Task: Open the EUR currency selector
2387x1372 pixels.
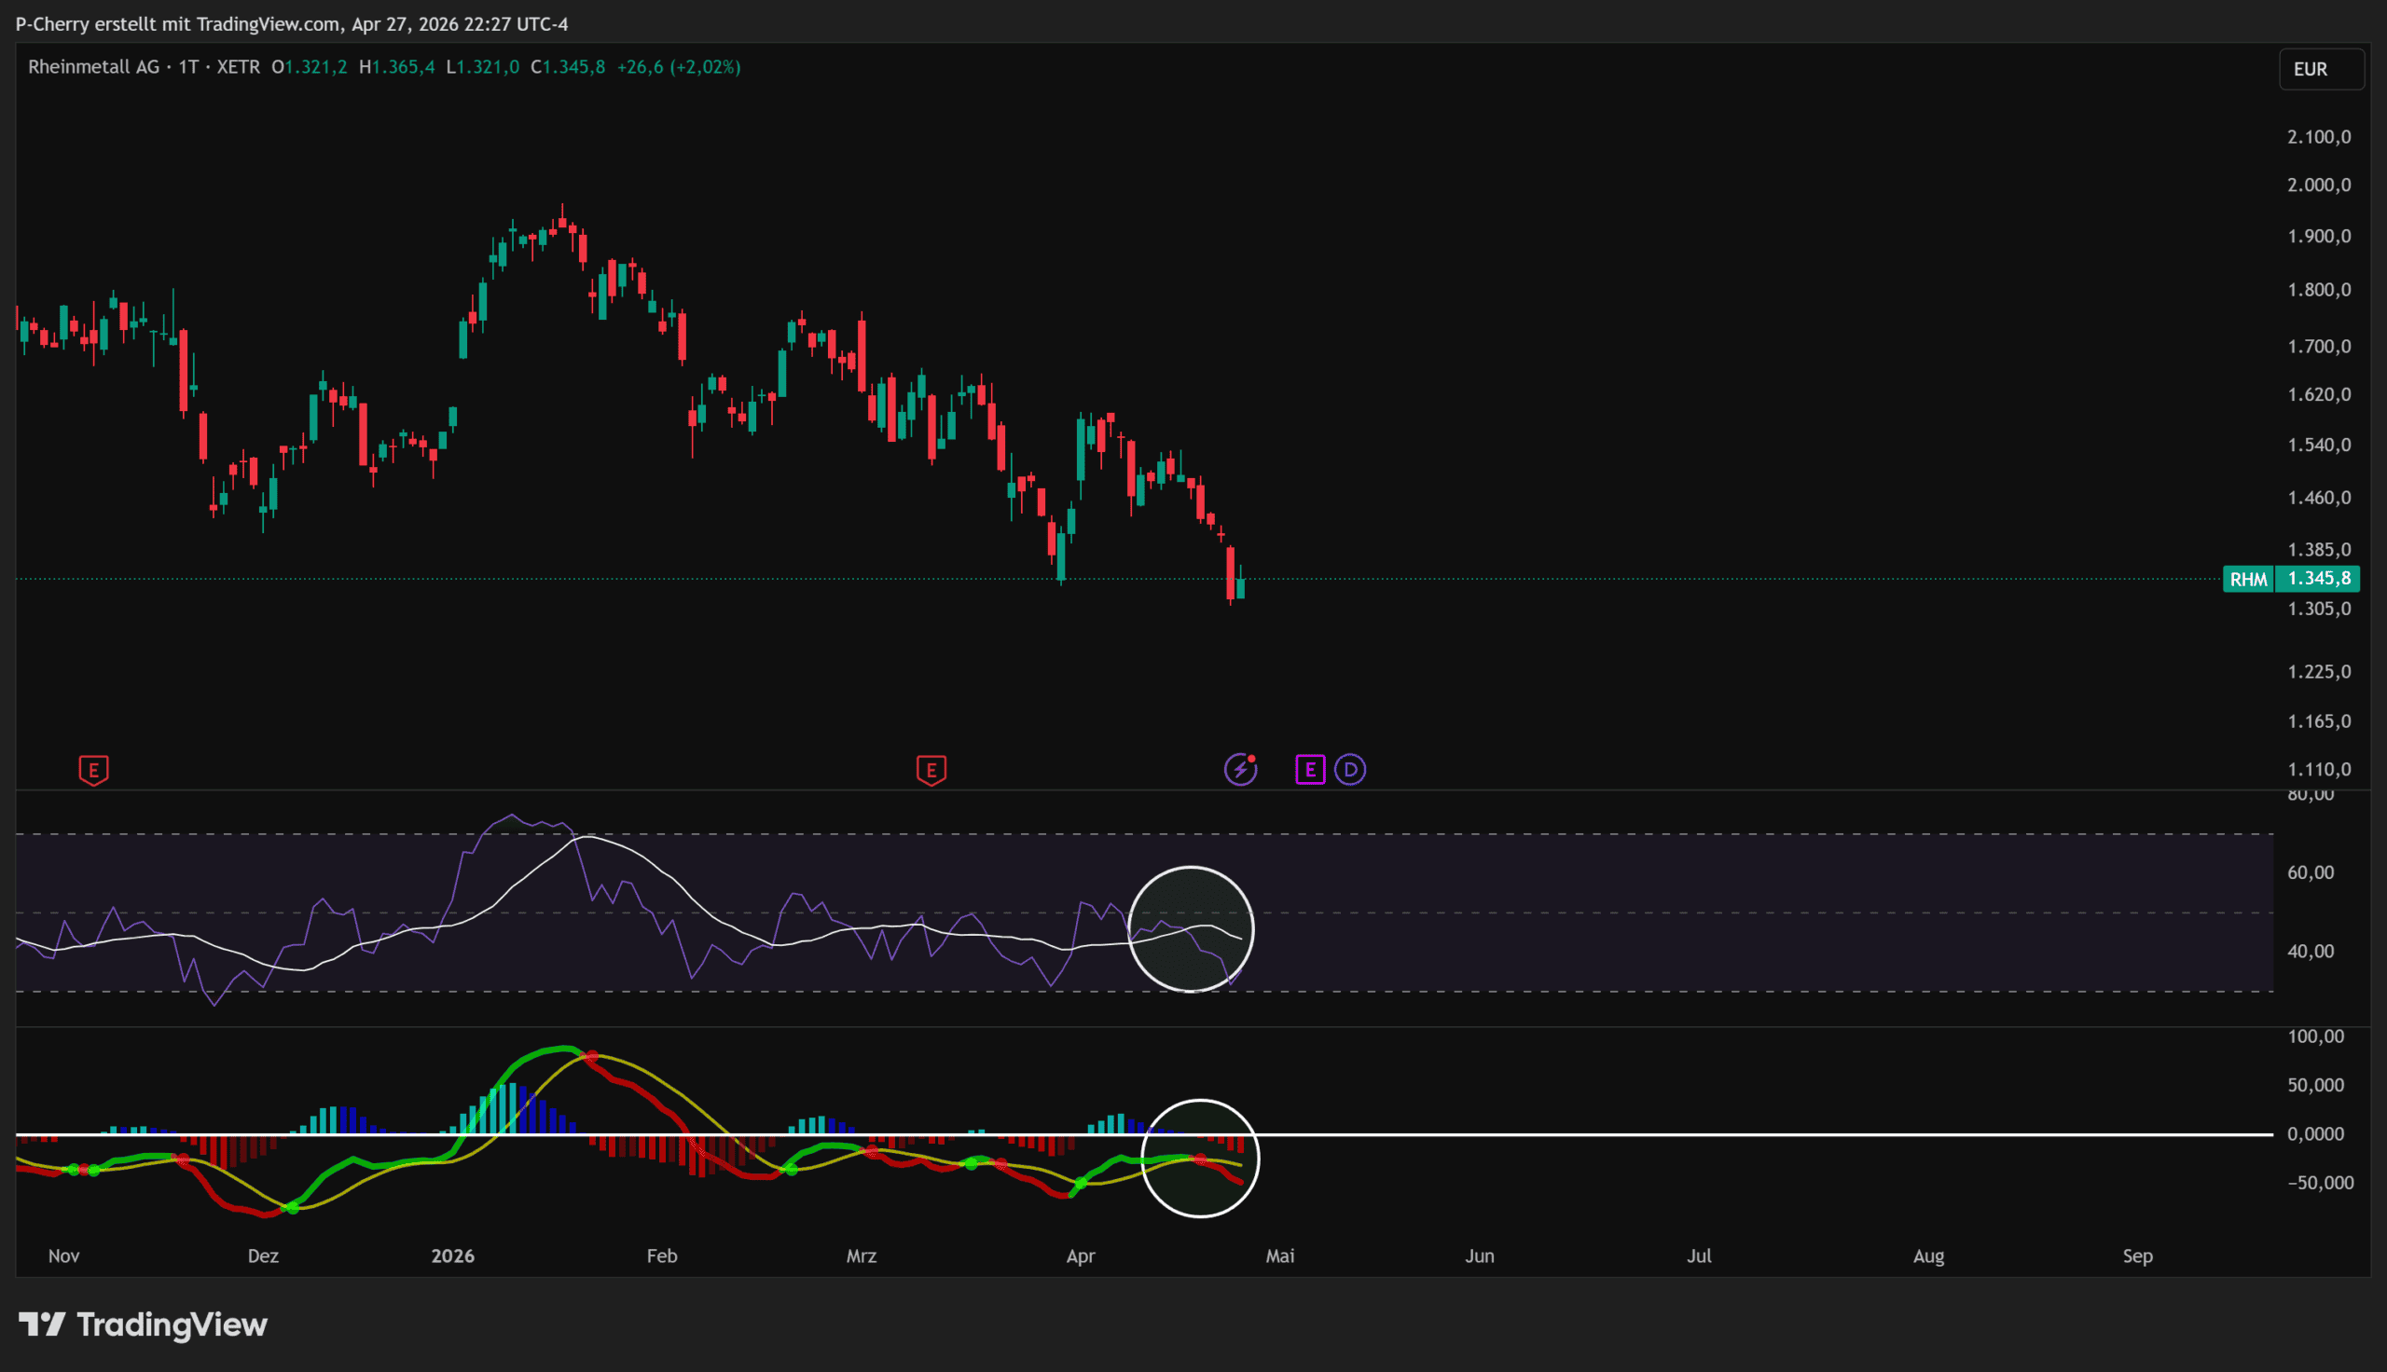Action: tap(2319, 69)
